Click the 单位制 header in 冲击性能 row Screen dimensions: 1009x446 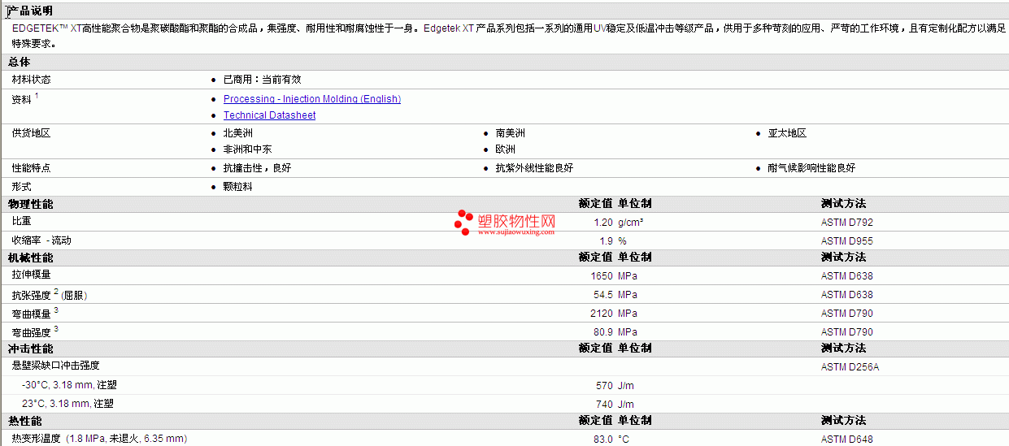tap(634, 349)
